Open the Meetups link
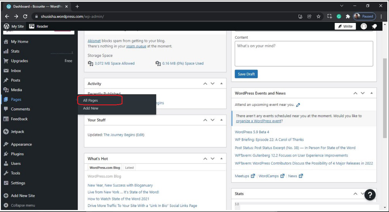This screenshot has width=389, height=212. click(x=242, y=176)
